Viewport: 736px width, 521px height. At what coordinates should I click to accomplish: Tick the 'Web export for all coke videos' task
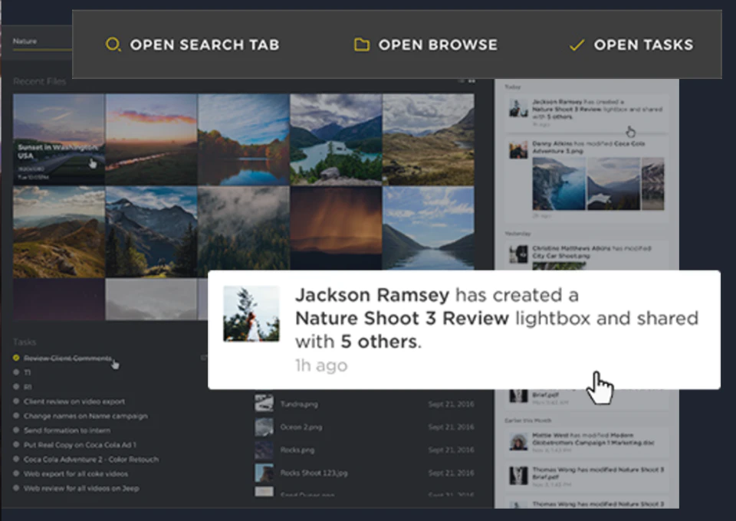(x=16, y=473)
